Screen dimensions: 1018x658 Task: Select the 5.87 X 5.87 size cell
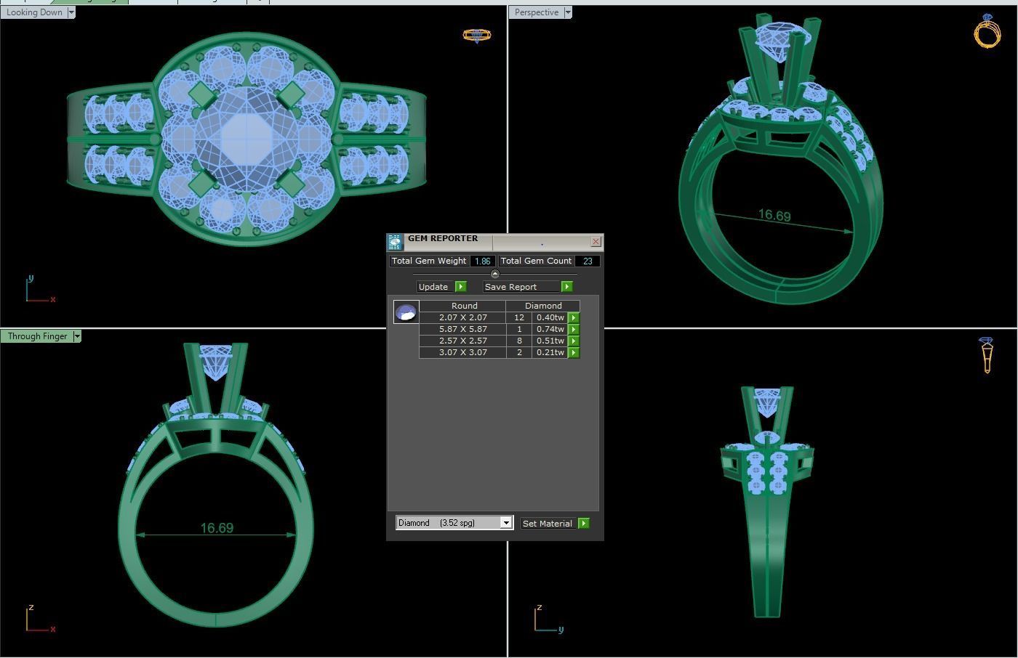tap(462, 329)
